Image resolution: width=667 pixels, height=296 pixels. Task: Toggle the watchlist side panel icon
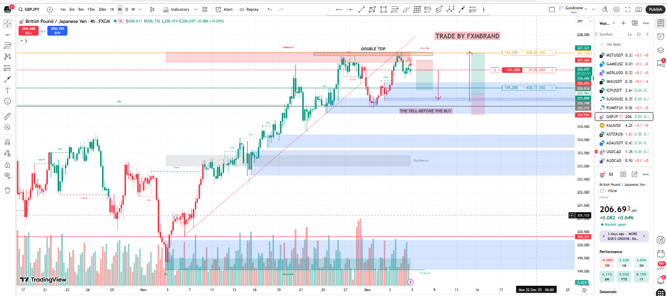pyautogui.click(x=661, y=23)
